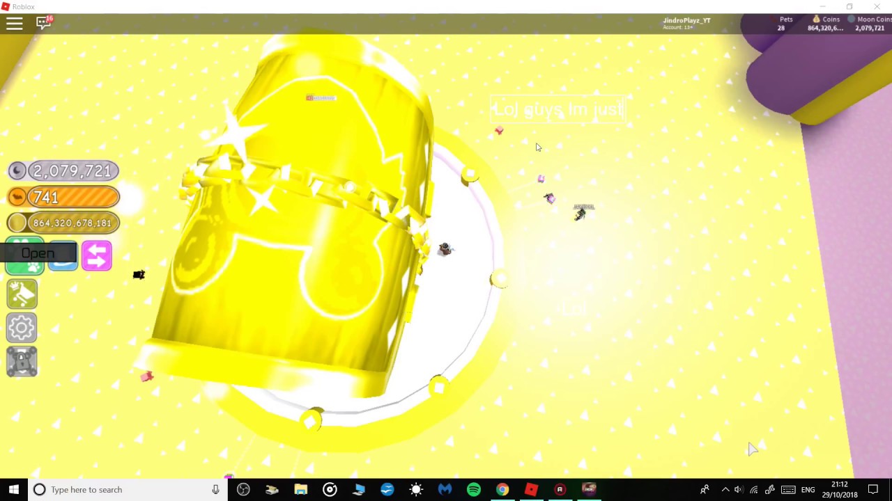Screen dimensions: 892x501
Task: Open the touch keyboard icon
Action: click(788, 489)
